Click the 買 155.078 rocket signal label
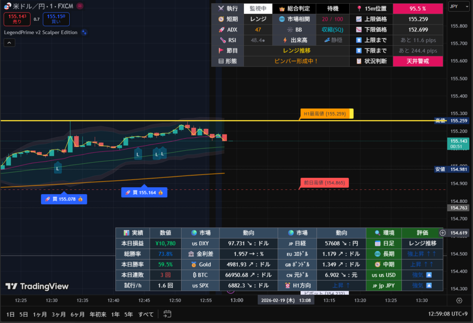This screenshot has width=473, height=323. click(64, 199)
